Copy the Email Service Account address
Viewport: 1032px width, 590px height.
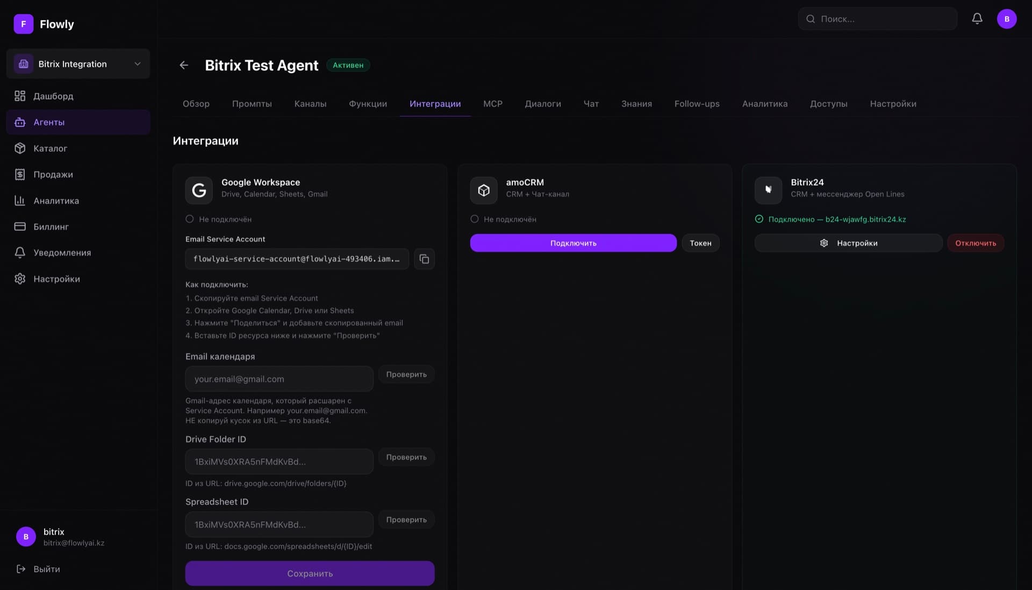pyautogui.click(x=424, y=259)
